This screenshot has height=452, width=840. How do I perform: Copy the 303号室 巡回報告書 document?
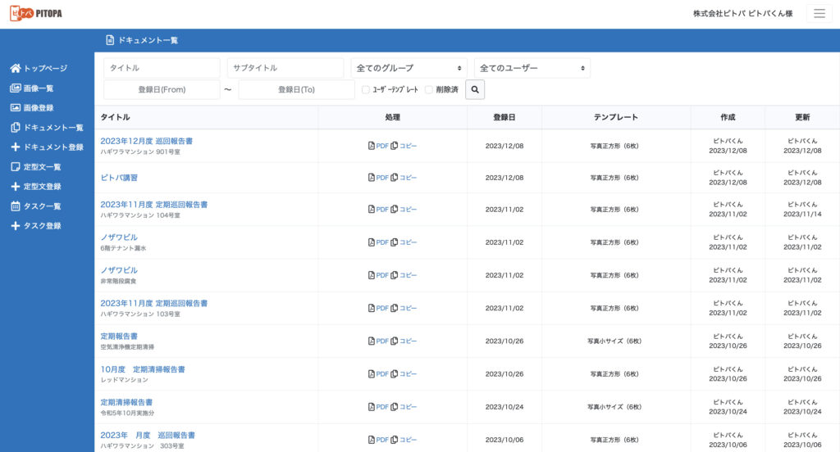click(404, 440)
